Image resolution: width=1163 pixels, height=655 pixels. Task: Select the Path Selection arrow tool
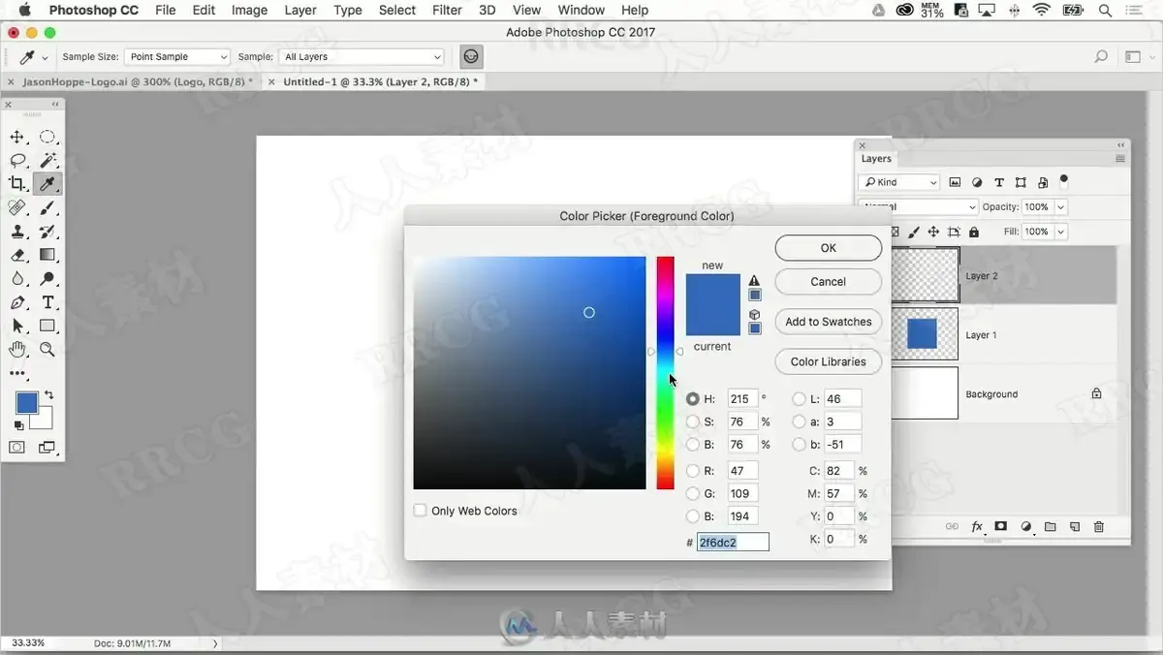17,326
